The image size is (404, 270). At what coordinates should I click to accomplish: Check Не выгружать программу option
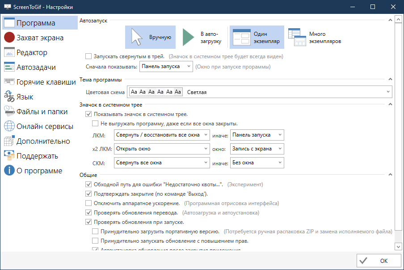95,124
